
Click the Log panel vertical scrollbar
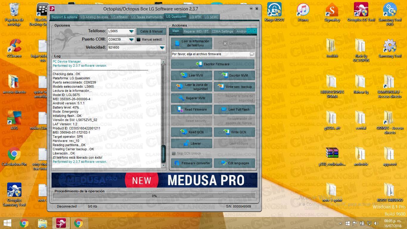point(163,113)
